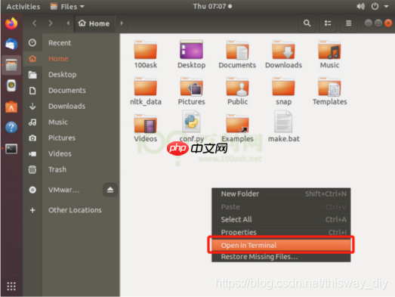Select the Templates folder
The image size is (395, 297).
click(329, 91)
